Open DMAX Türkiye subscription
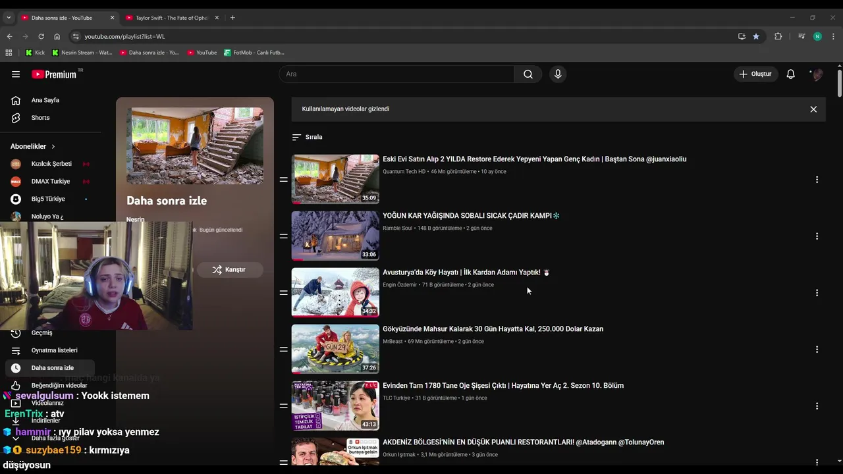843x474 pixels. (x=50, y=181)
